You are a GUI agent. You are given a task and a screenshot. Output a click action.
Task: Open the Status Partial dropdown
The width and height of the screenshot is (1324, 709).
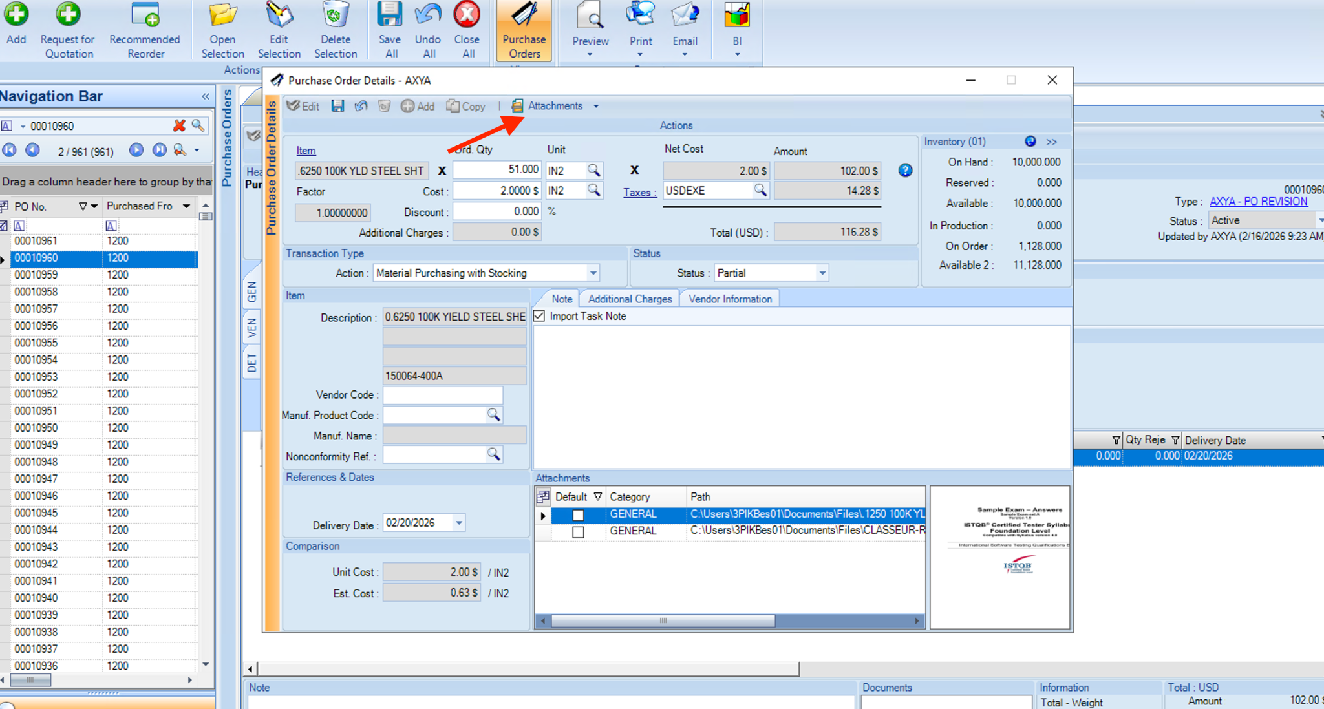(822, 273)
